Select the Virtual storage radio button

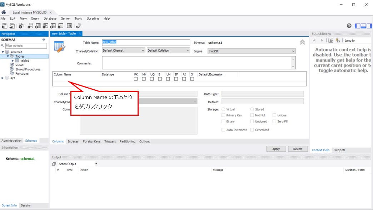pos(223,109)
